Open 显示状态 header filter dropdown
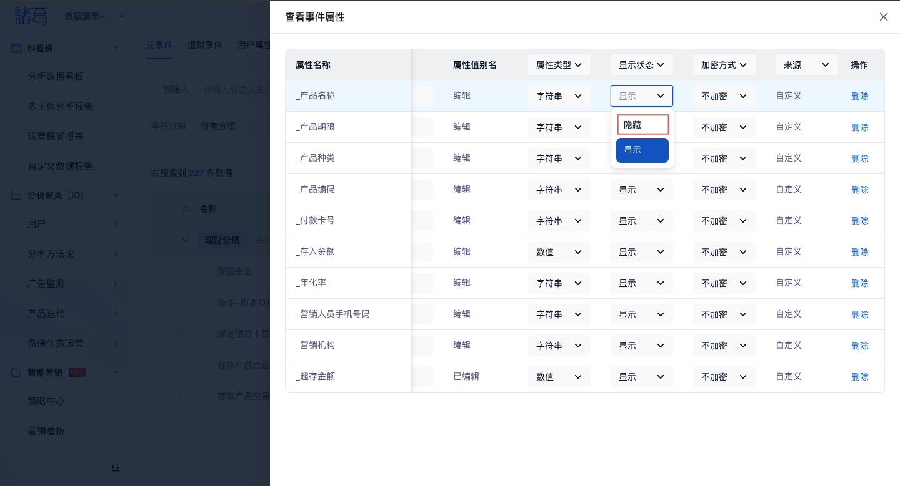This screenshot has height=486, width=900. [x=641, y=65]
